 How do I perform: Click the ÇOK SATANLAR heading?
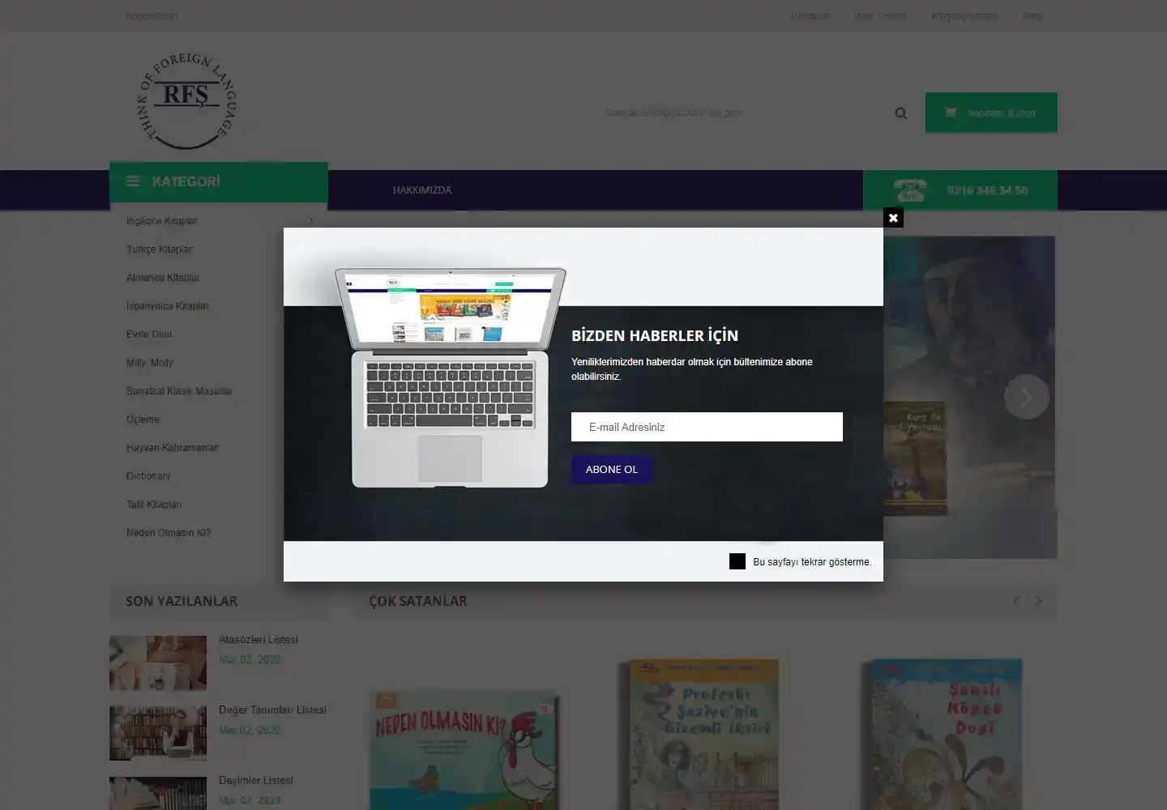tap(418, 601)
